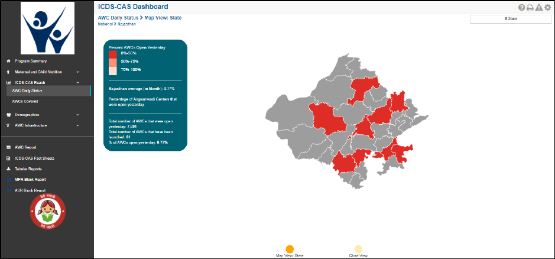The height and width of the screenshot is (259, 555).
Task: Print the dashboard using the printer icon
Action: click(530, 8)
